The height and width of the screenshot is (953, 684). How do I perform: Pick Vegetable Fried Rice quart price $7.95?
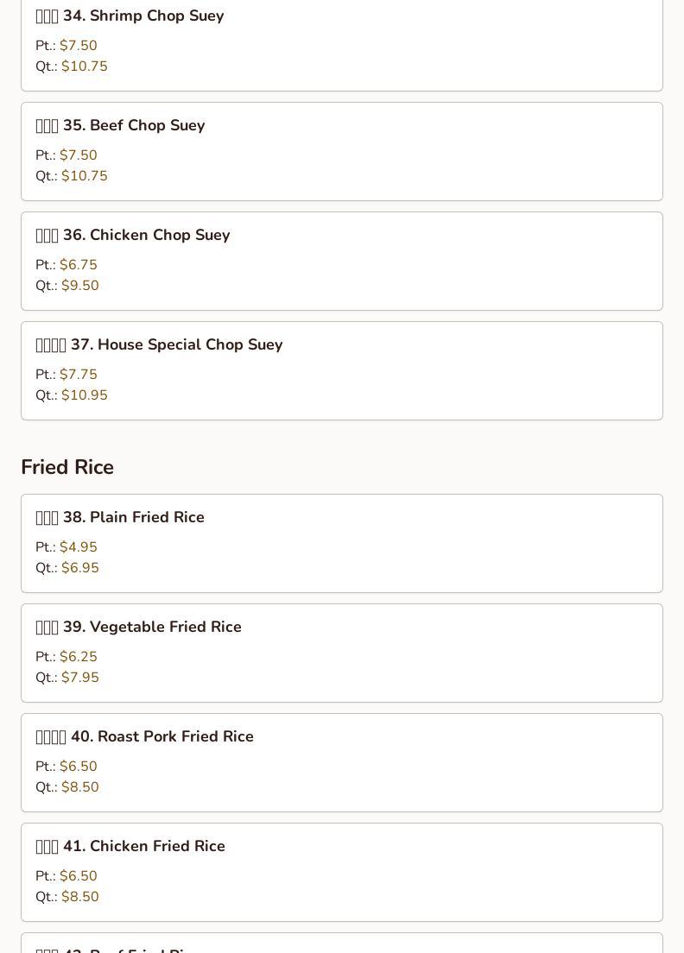[79, 678]
